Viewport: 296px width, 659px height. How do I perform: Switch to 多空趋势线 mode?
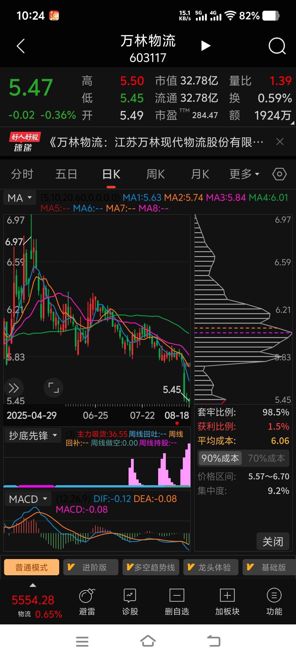tap(151, 567)
